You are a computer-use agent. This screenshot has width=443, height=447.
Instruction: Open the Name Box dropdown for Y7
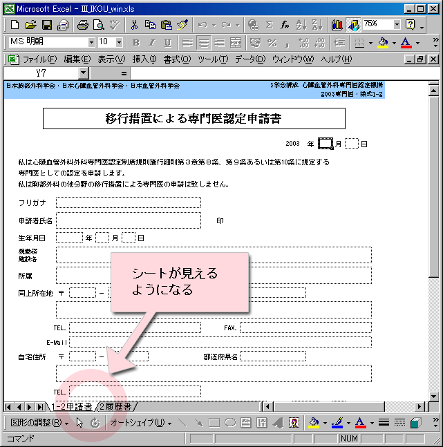pos(84,73)
